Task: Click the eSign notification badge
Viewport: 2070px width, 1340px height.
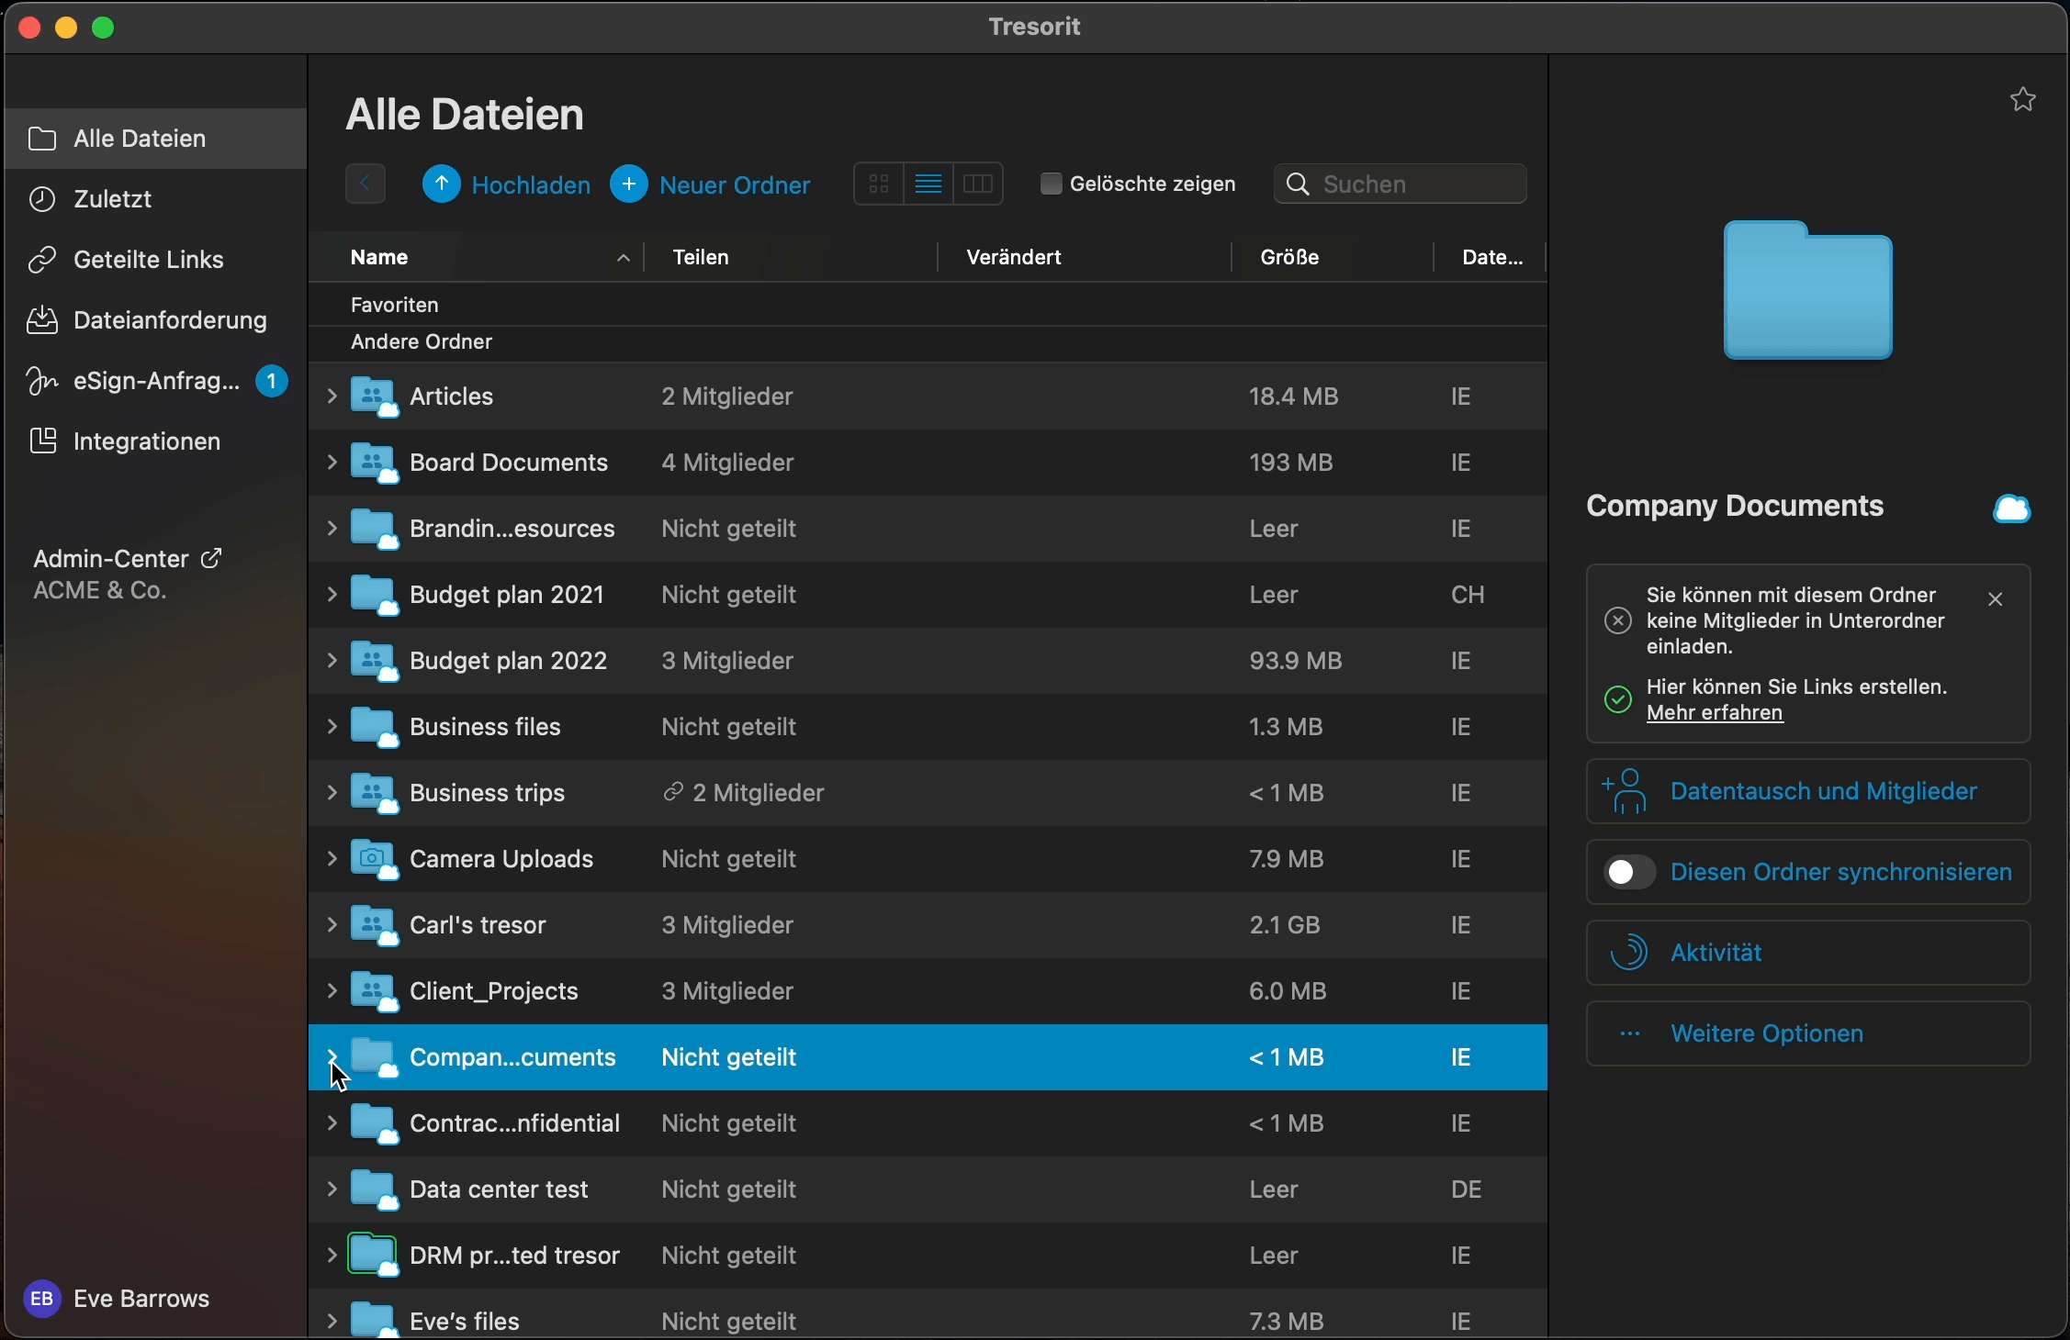Action: pos(271,381)
